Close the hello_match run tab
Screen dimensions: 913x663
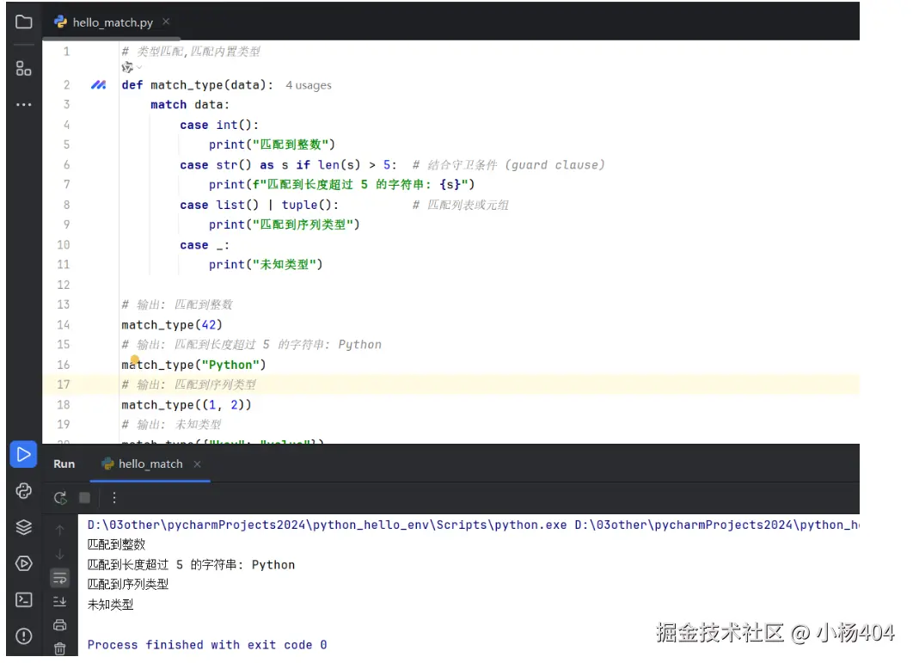[x=198, y=464]
